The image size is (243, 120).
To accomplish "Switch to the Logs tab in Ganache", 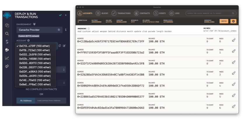I will click(174, 13).
